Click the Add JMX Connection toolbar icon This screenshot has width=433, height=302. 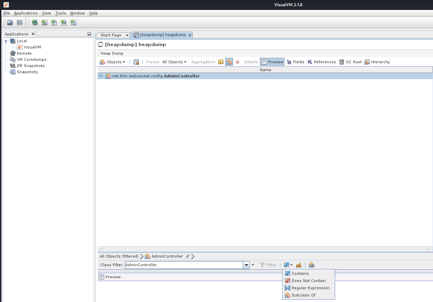[44, 23]
